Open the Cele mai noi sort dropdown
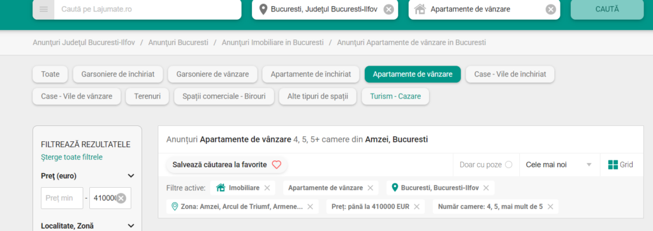653x231 pixels. point(559,165)
